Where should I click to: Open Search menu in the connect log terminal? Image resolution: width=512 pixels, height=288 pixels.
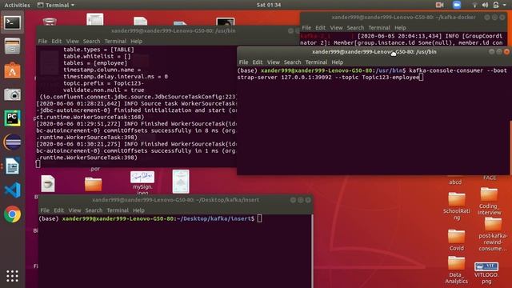(x=91, y=41)
